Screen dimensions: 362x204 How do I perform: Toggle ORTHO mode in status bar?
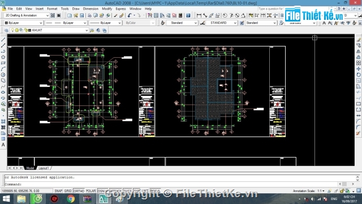point(79,191)
